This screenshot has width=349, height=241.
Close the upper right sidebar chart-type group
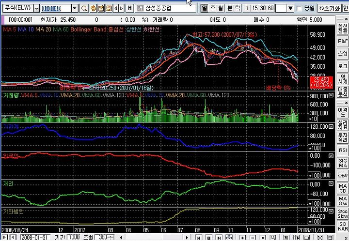click(x=346, y=19)
